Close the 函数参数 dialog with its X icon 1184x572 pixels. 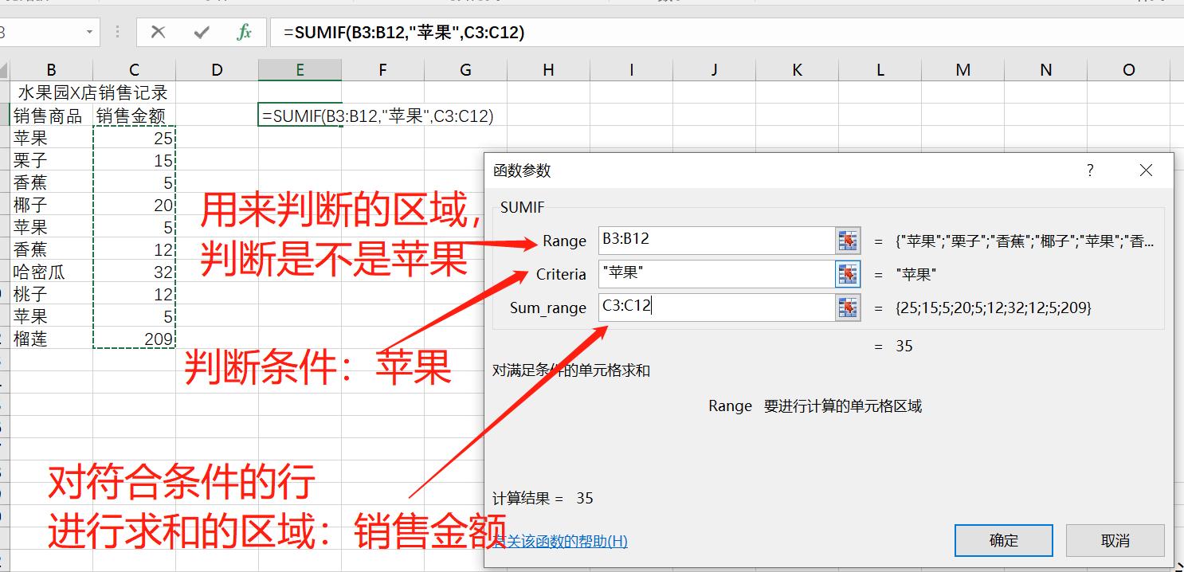(x=1145, y=170)
